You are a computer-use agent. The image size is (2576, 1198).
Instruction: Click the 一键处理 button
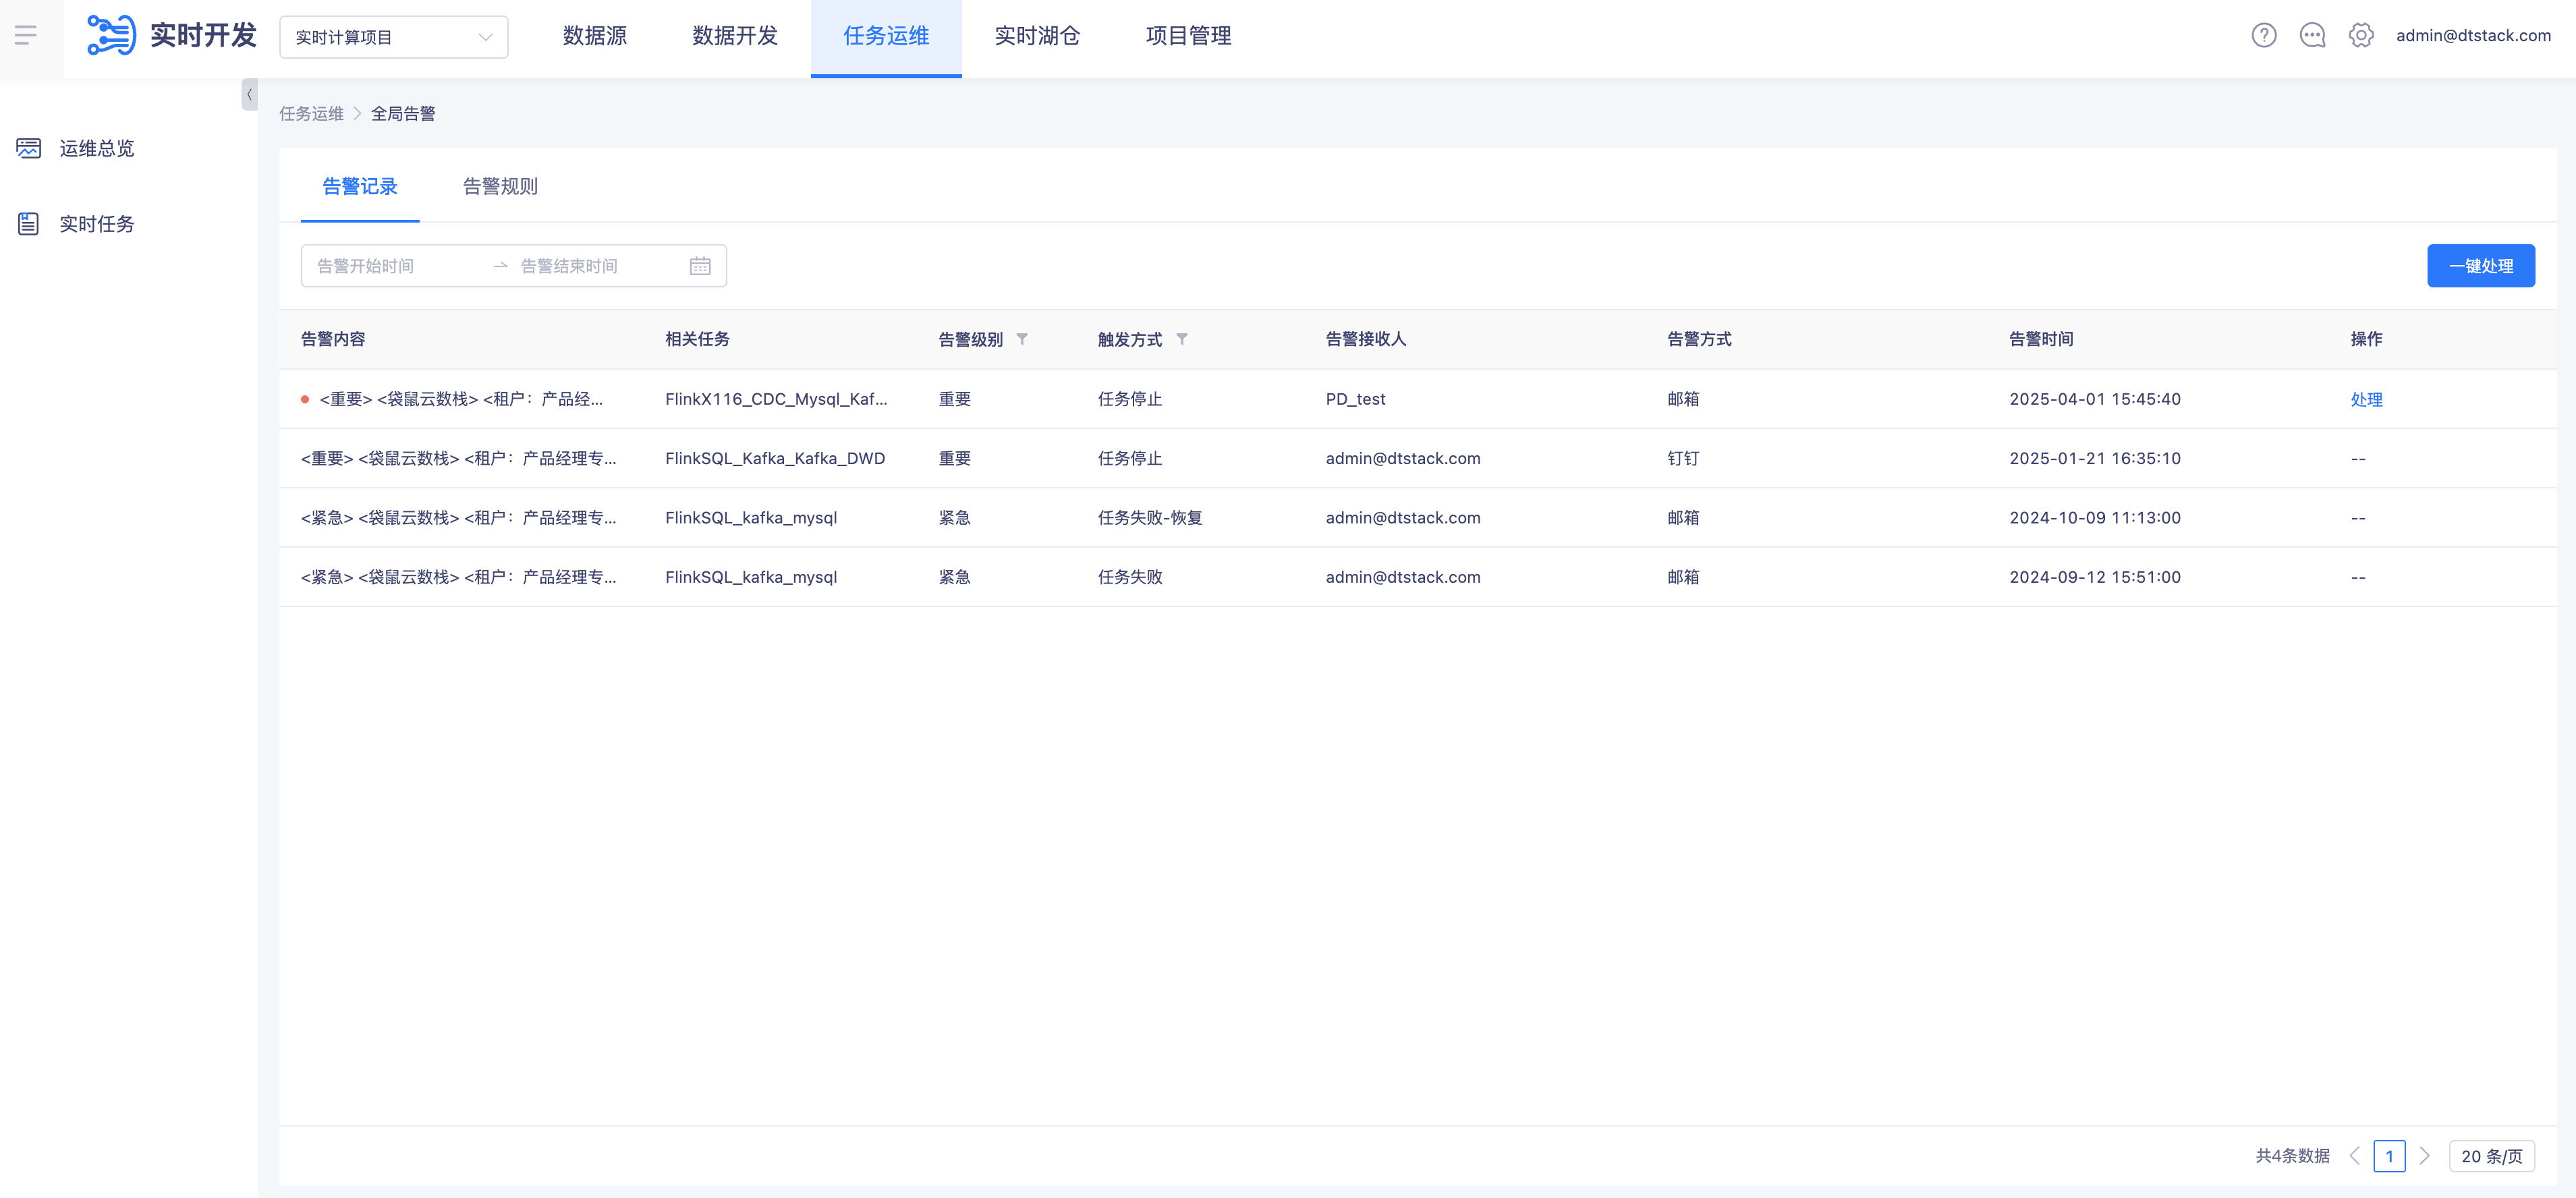2480,266
